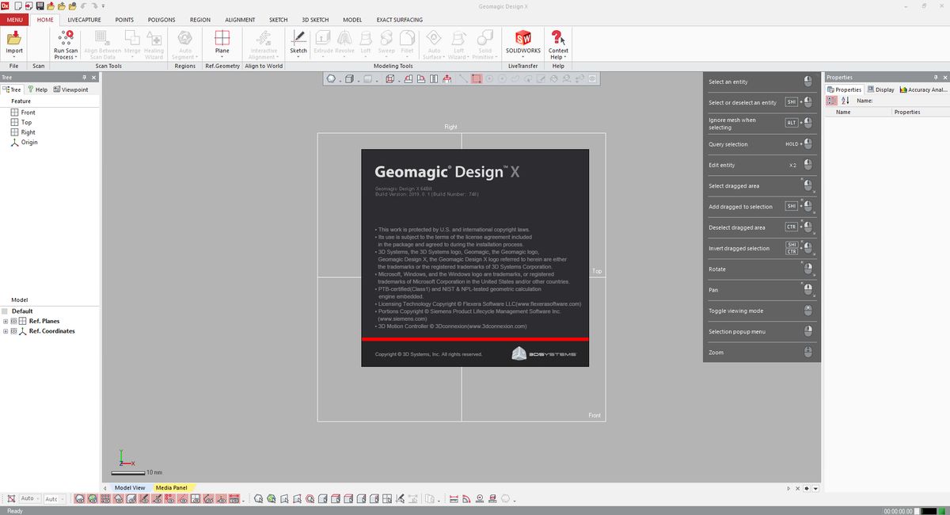Expand the Ref. Planes tree node

pos(6,321)
